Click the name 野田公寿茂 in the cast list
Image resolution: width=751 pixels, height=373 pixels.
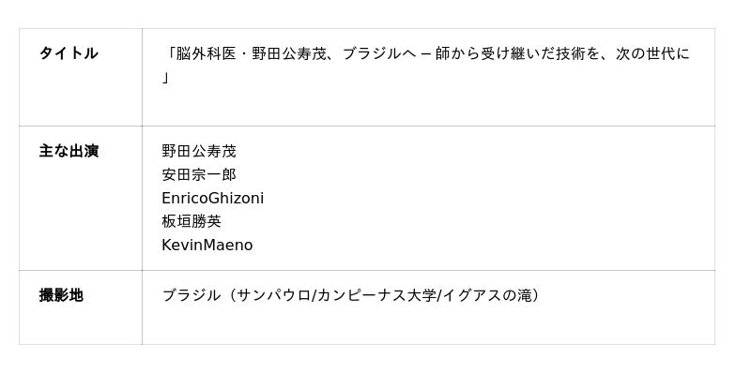point(199,151)
